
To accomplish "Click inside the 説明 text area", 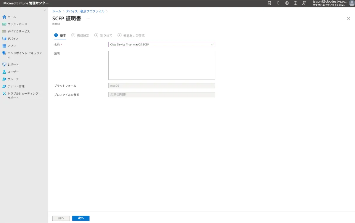I will click(x=162, y=65).
